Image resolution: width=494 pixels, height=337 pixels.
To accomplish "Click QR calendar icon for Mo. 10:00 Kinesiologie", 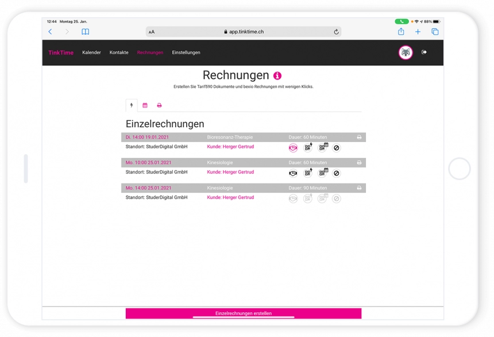I will coord(323,173).
